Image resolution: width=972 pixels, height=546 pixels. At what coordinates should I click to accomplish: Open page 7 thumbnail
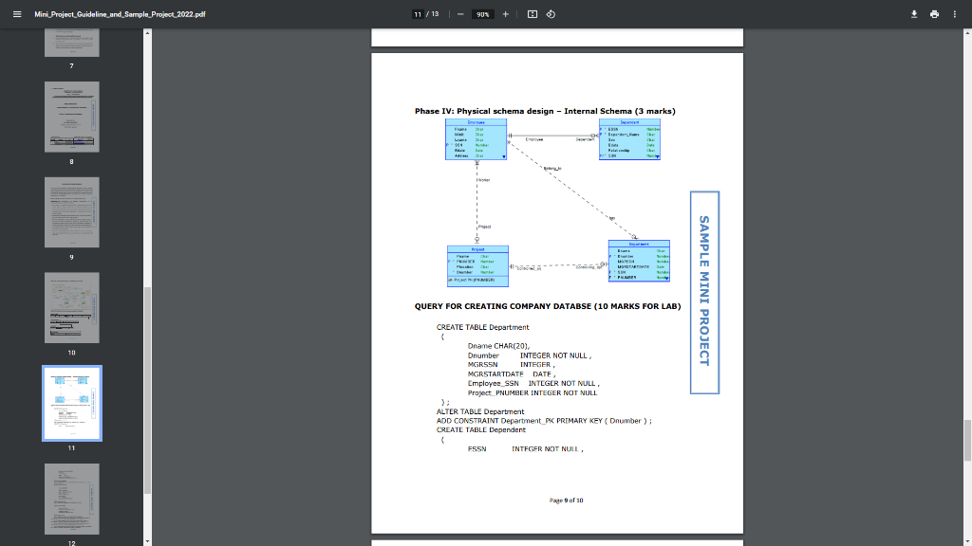tap(72, 42)
